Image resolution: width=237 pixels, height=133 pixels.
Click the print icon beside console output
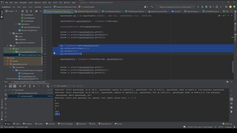pyautogui.click(x=231, y=108)
